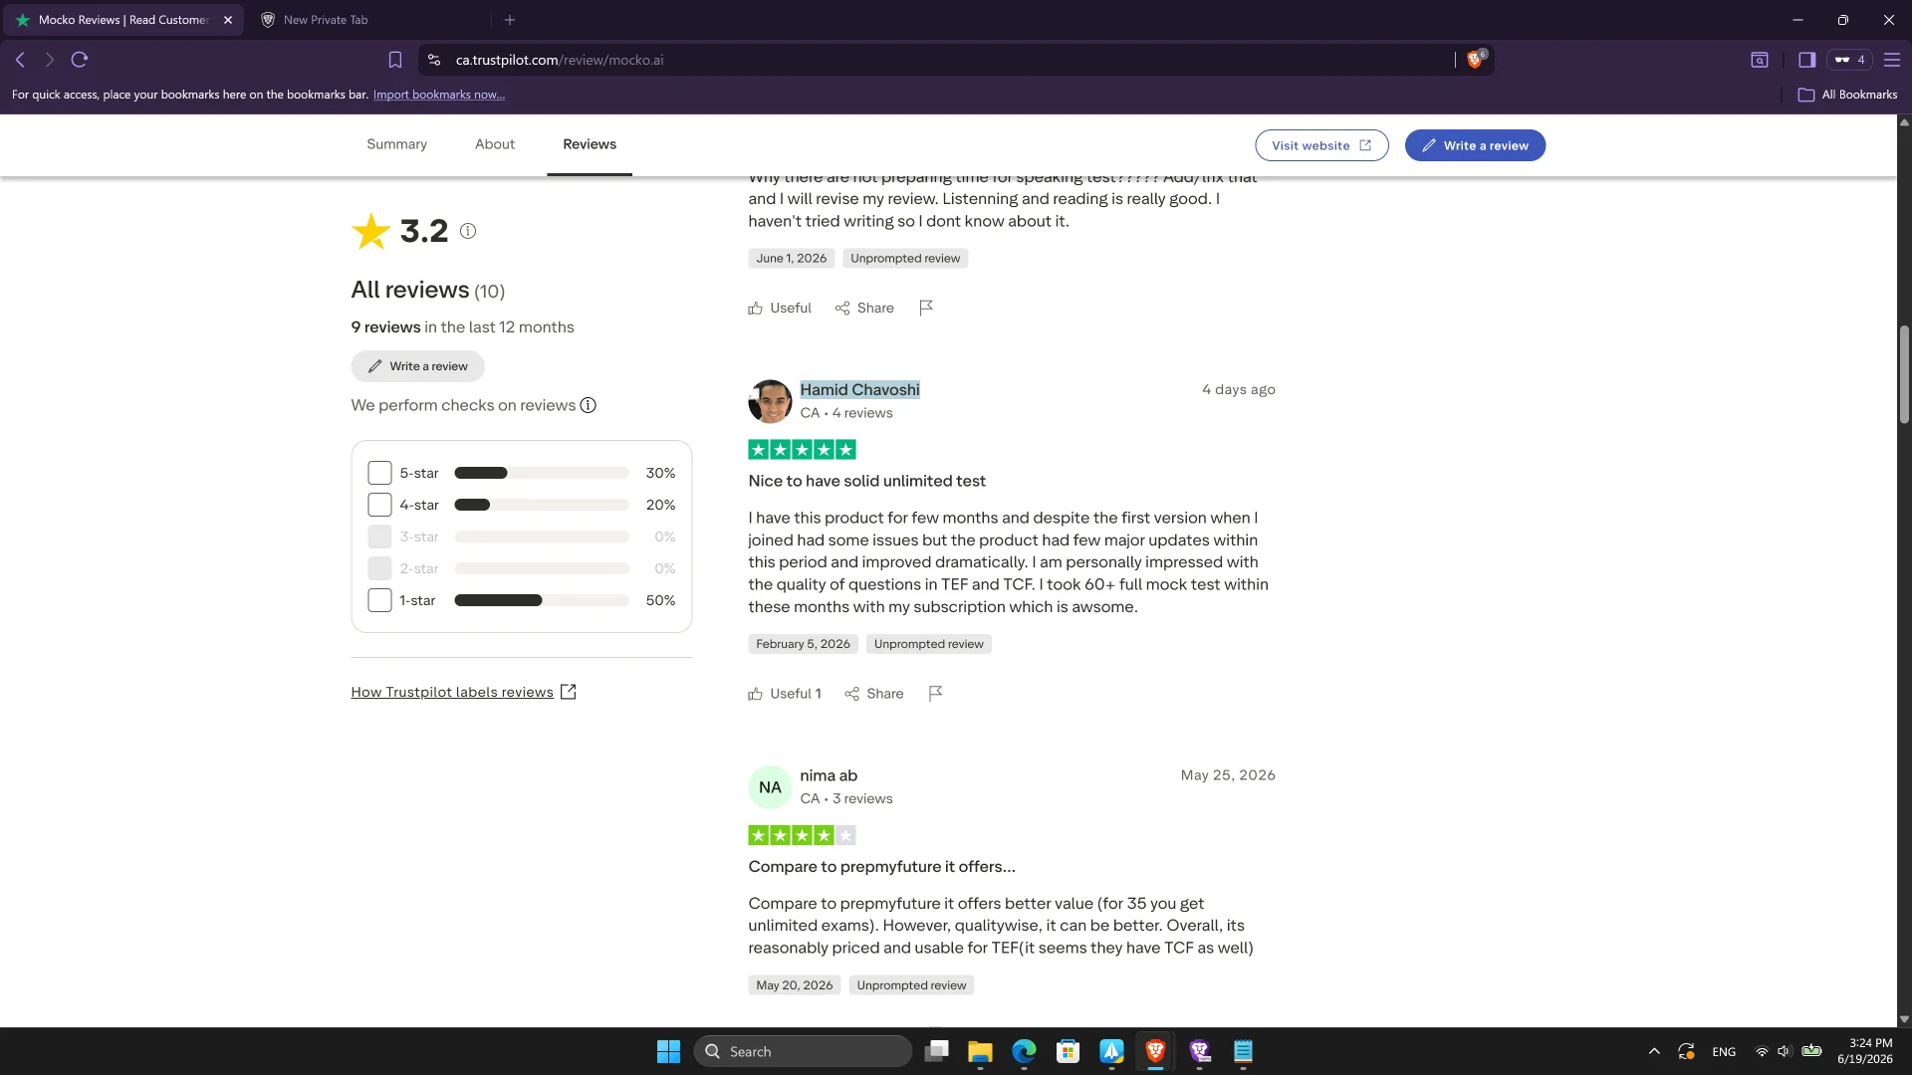Click the Visit website button

pos(1321,145)
